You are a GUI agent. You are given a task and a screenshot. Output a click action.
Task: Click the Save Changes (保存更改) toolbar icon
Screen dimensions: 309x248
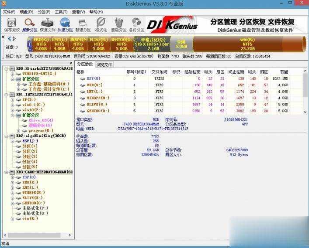coord(12,25)
